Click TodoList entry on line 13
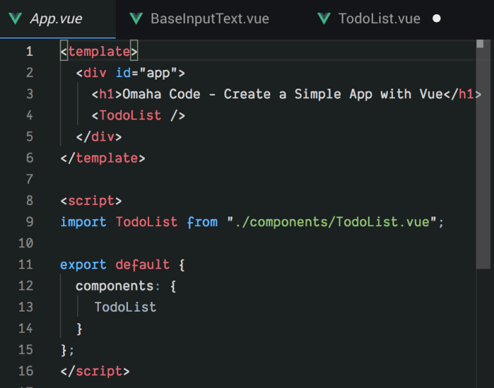Viewport: 494px width, 388px height. (x=125, y=307)
